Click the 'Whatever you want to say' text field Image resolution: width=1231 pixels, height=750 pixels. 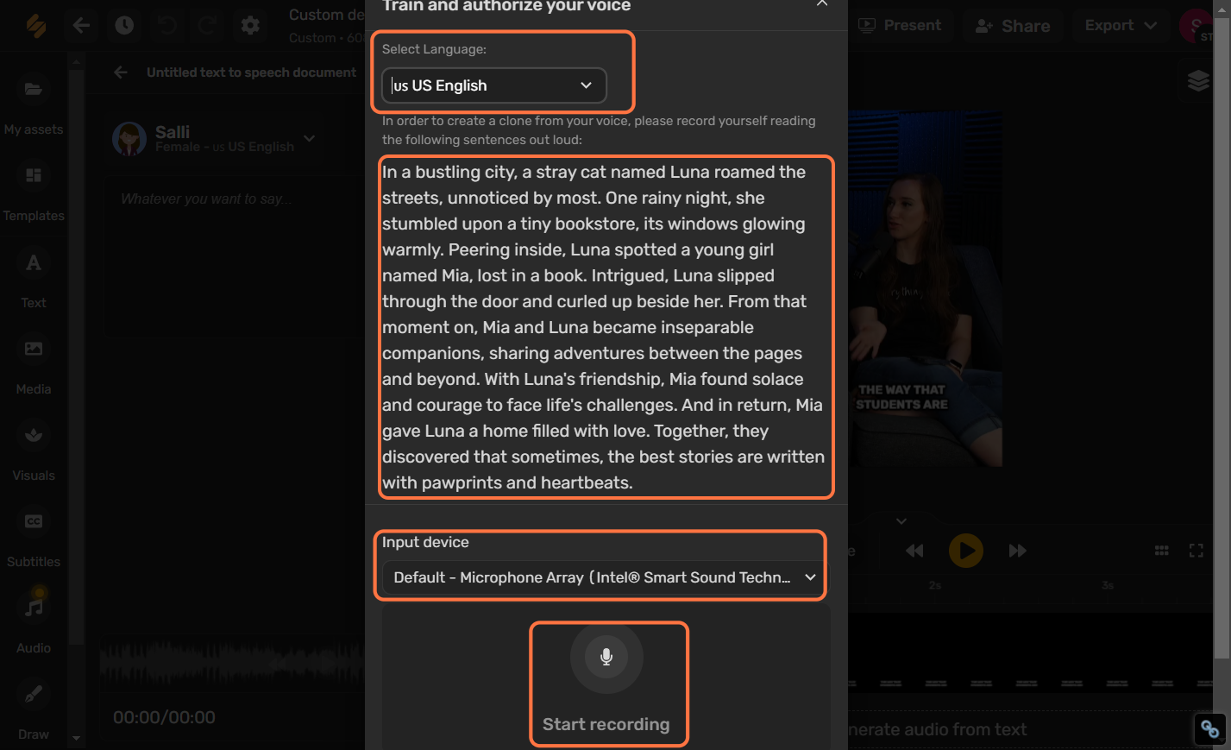pos(235,257)
